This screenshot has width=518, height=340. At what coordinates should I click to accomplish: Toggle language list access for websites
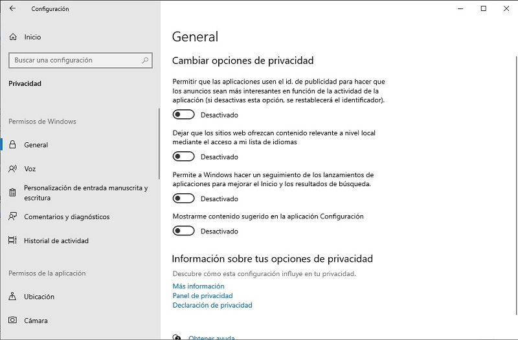184,156
